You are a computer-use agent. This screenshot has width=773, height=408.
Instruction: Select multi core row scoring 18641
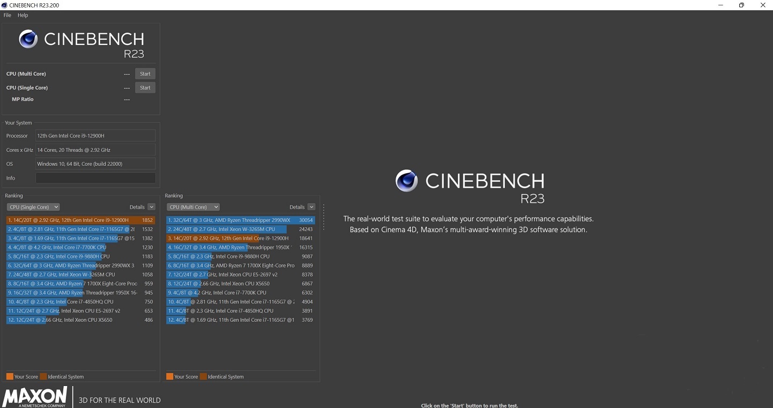241,239
